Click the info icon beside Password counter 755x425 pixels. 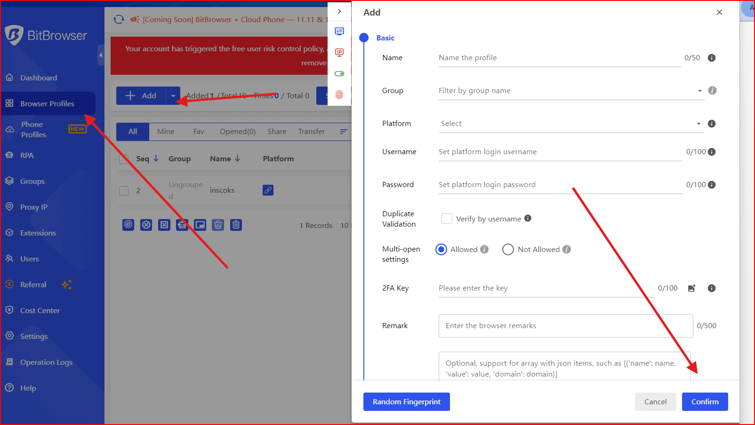click(x=712, y=185)
